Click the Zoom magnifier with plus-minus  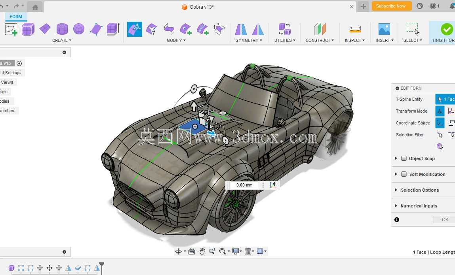click(x=212, y=251)
